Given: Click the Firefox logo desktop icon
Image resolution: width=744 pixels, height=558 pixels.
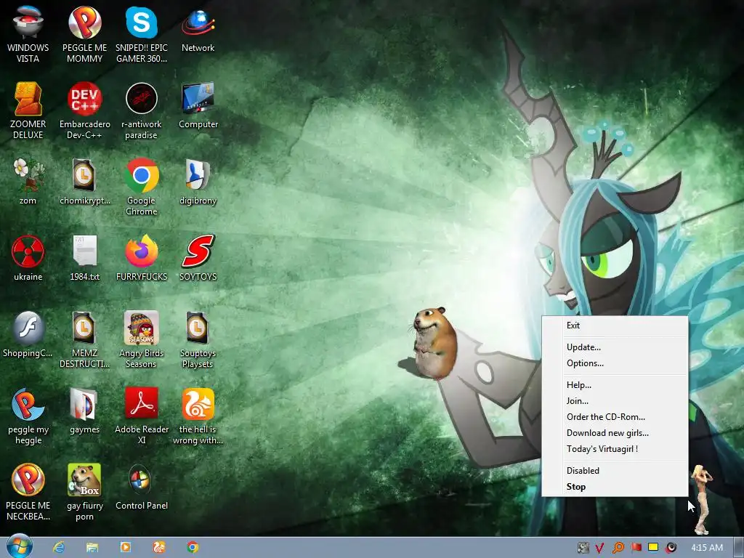Looking at the screenshot, I should click(142, 258).
